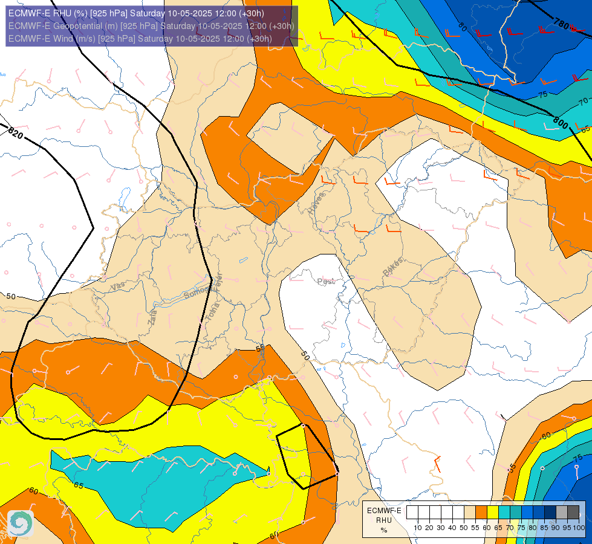Pick the light gray 90–95 legend swatch
The height and width of the screenshot is (544, 592).
coord(562,512)
